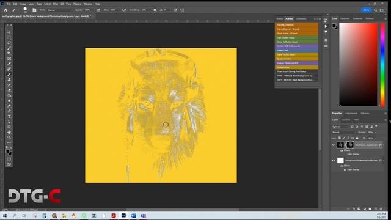The height and width of the screenshot is (220, 391).
Task: Select the Brush tool in left toolbar
Action: pyautogui.click(x=9, y=74)
